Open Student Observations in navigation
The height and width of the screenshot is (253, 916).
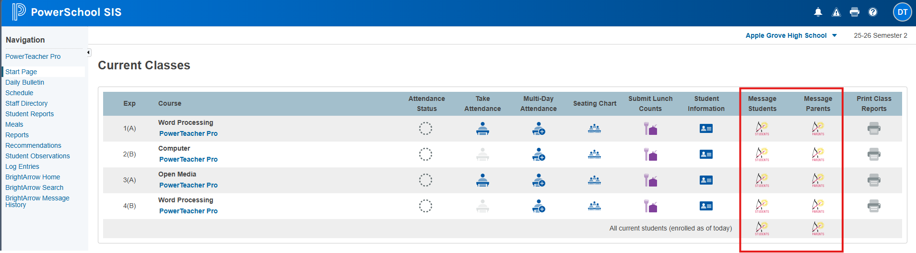(x=37, y=156)
